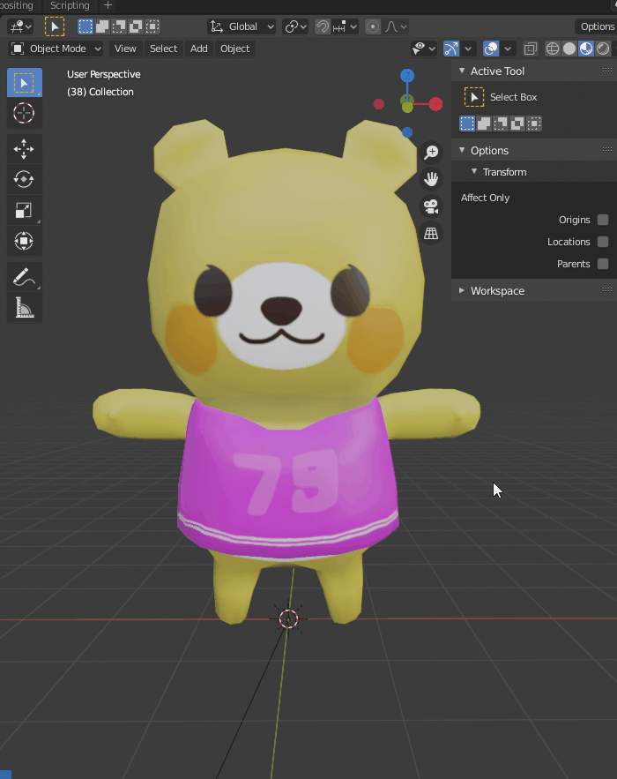Select the Cursor tool in left toolbar

point(24,113)
